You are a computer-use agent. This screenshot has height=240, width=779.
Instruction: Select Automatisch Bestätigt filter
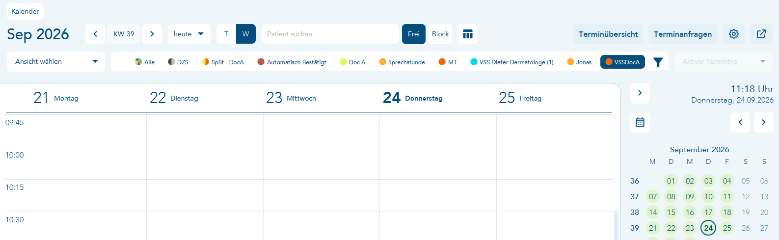pyautogui.click(x=292, y=62)
